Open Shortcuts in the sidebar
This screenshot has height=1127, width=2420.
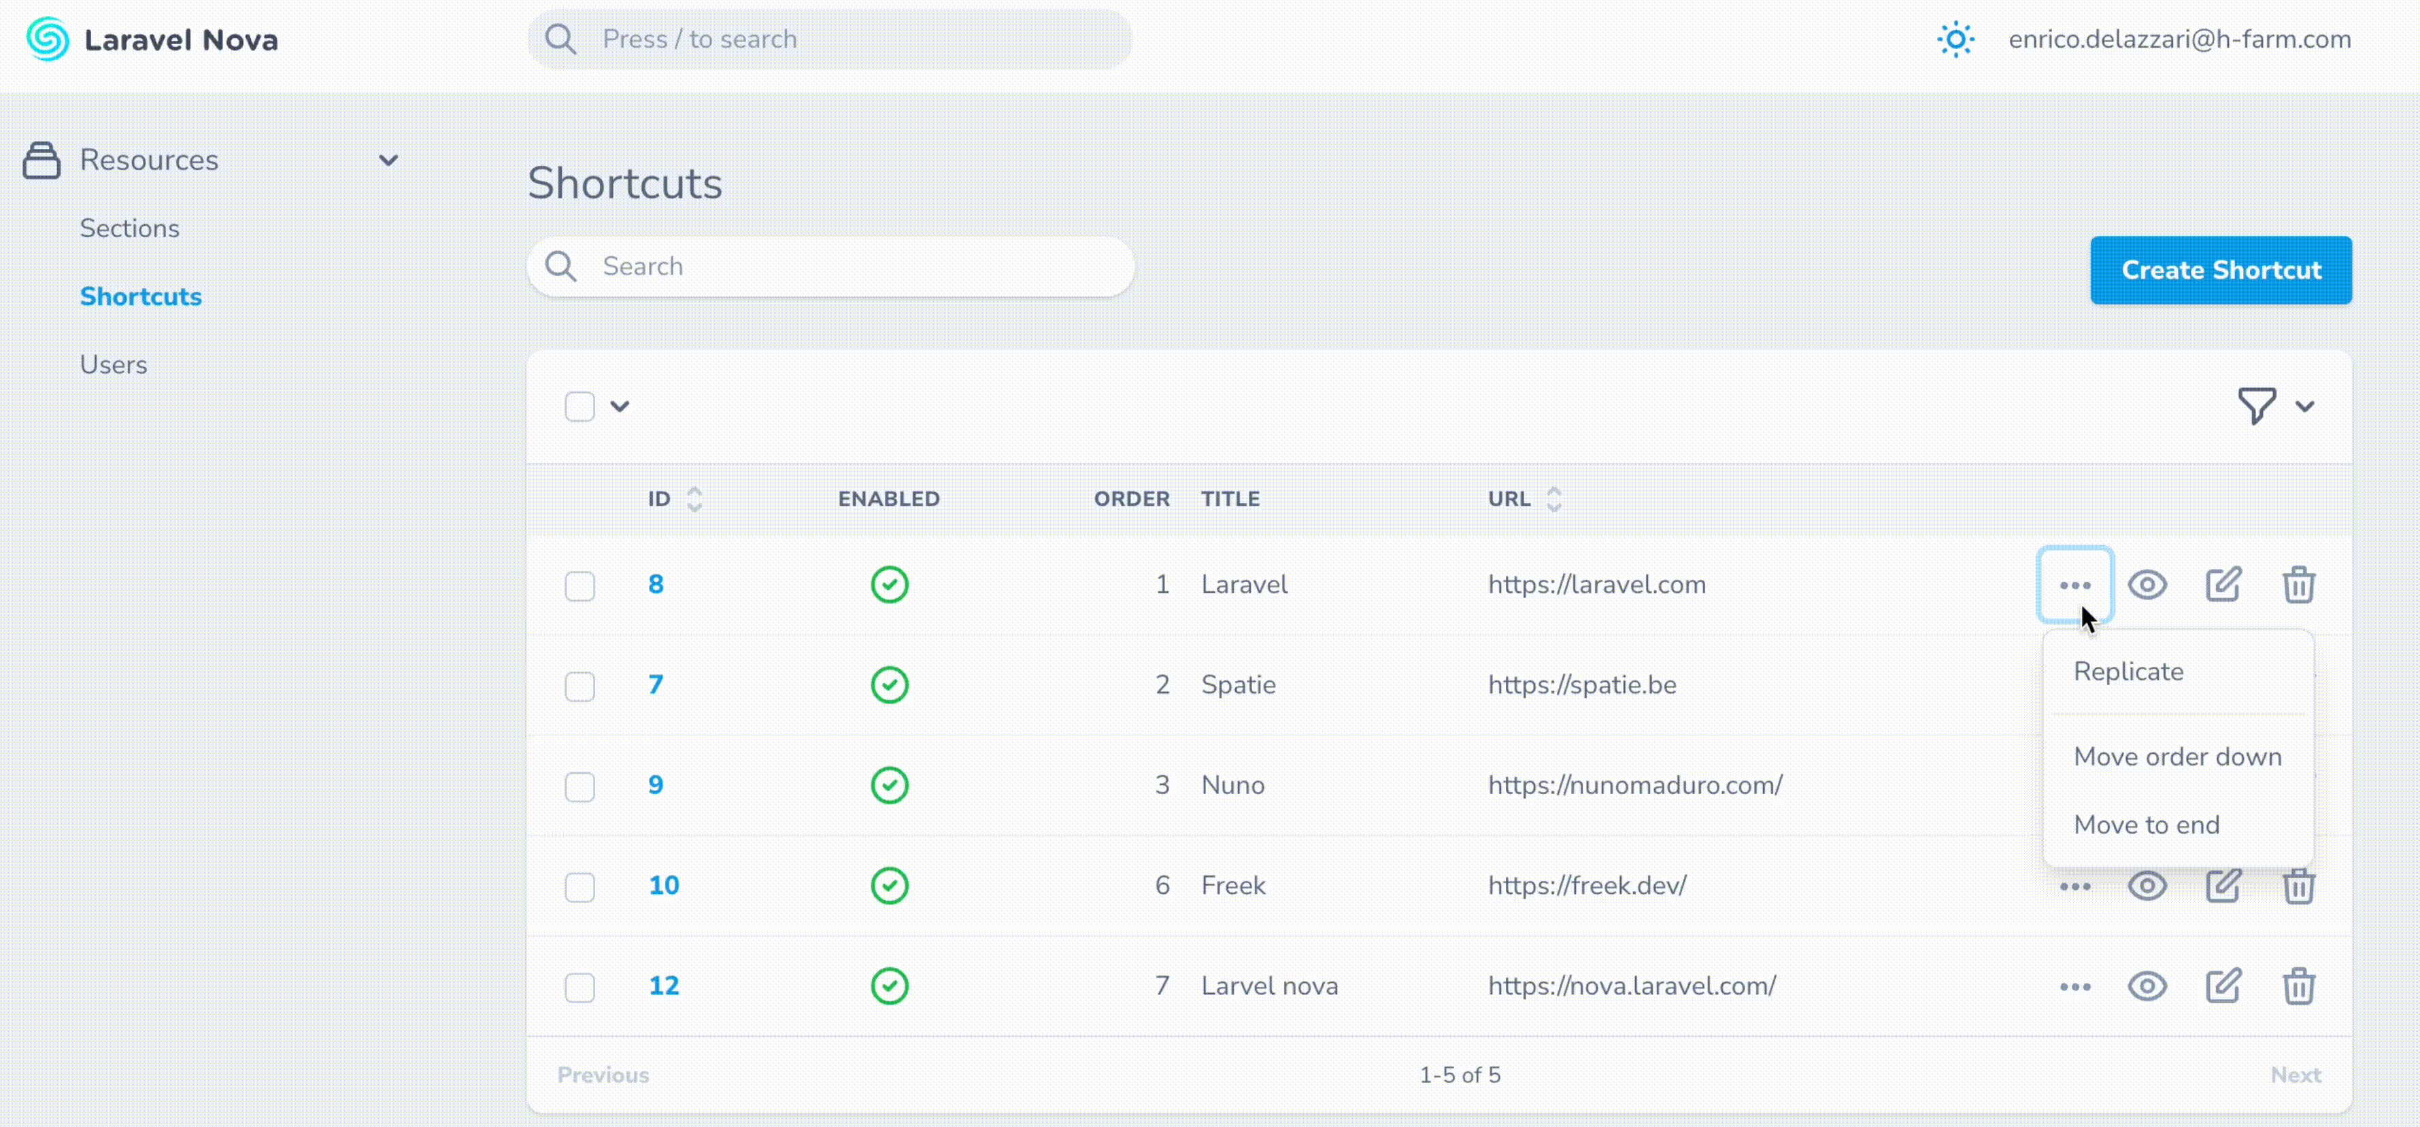coord(141,297)
